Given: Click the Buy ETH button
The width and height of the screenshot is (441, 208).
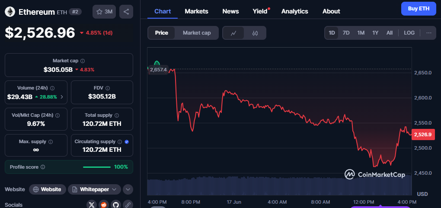Looking at the screenshot, I should [419, 9].
